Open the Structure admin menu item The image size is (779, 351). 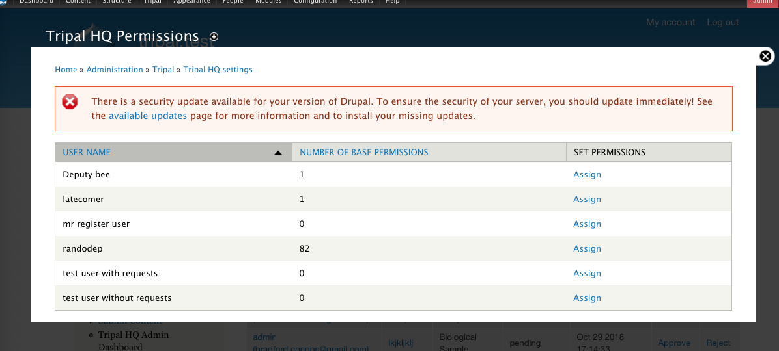point(117,1)
